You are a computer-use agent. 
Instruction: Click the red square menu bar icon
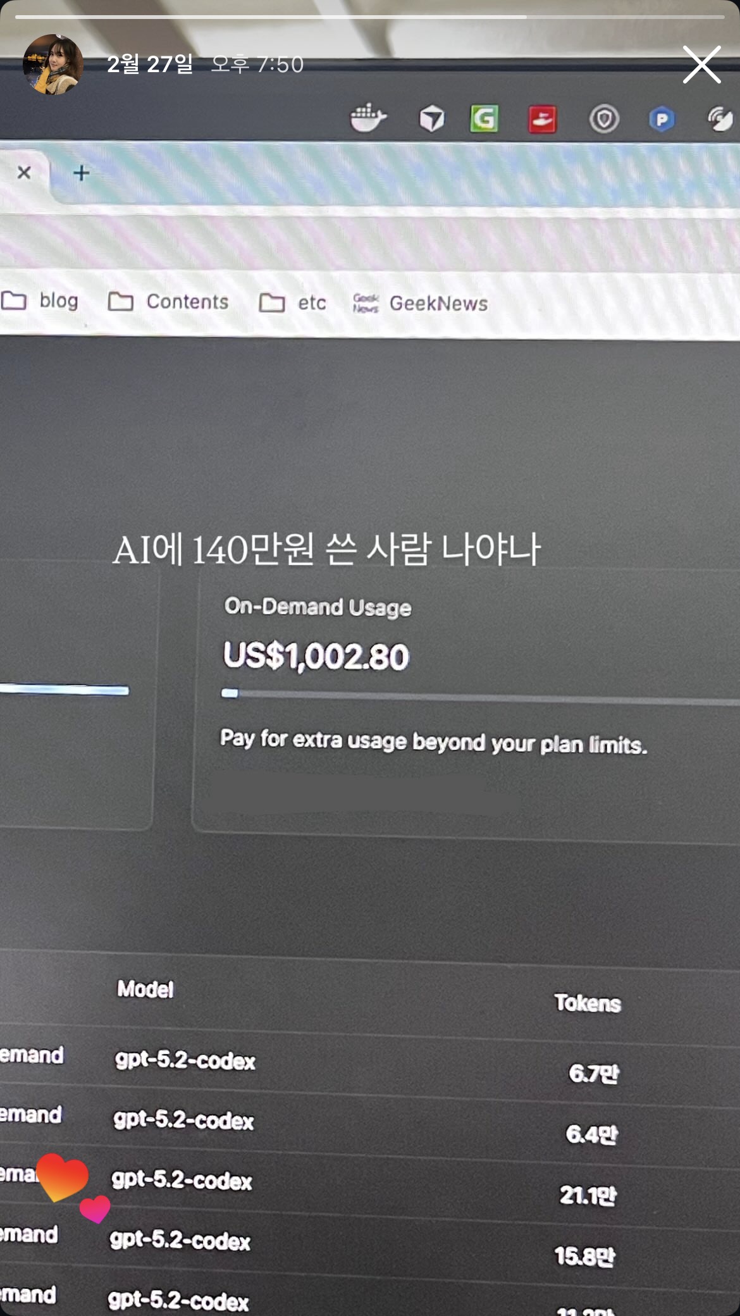click(542, 119)
